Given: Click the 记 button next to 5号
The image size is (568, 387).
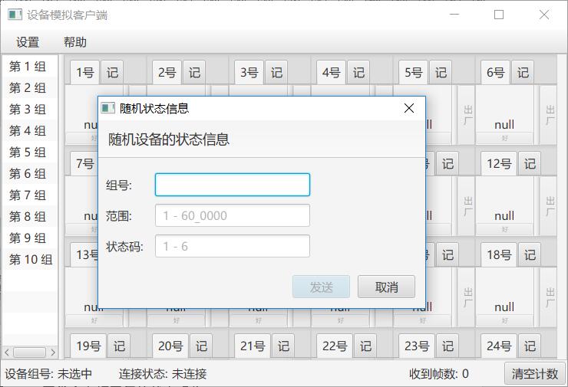Looking at the screenshot, I should [441, 72].
